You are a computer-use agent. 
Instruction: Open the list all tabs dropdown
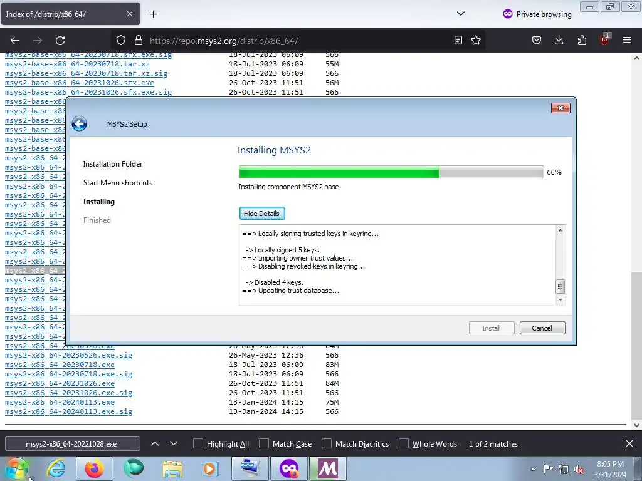click(x=461, y=14)
